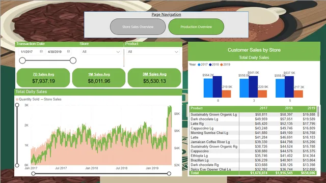Select the 2017 bar for store 8

208,88
